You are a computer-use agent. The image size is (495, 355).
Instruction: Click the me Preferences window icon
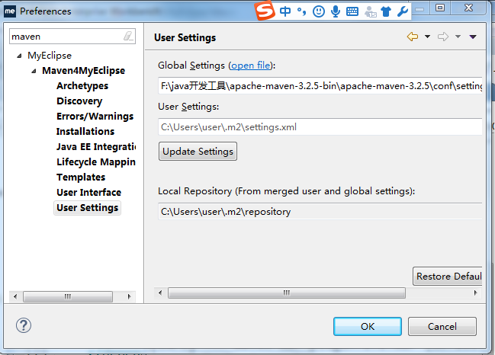click(10, 11)
